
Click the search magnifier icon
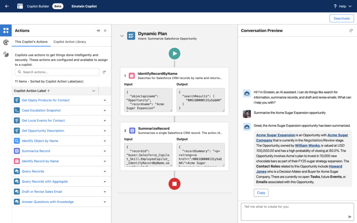click(x=20, y=72)
